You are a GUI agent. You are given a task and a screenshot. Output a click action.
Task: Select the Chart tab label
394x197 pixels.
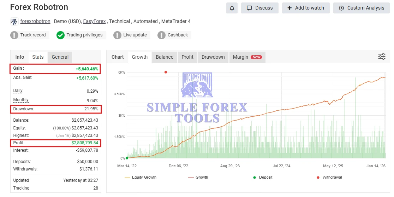tap(118, 57)
